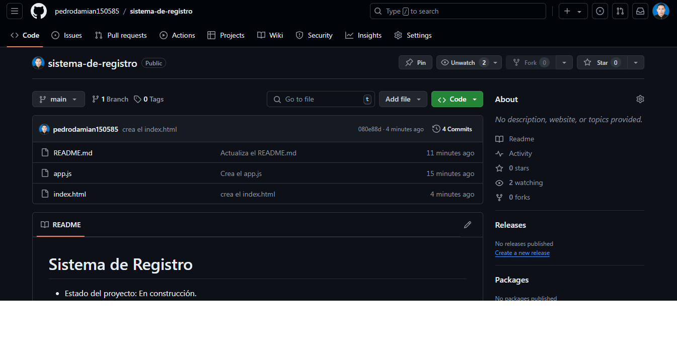Click the 1 Branch link
Image resolution: width=677 pixels, height=362 pixels.
[x=110, y=99]
